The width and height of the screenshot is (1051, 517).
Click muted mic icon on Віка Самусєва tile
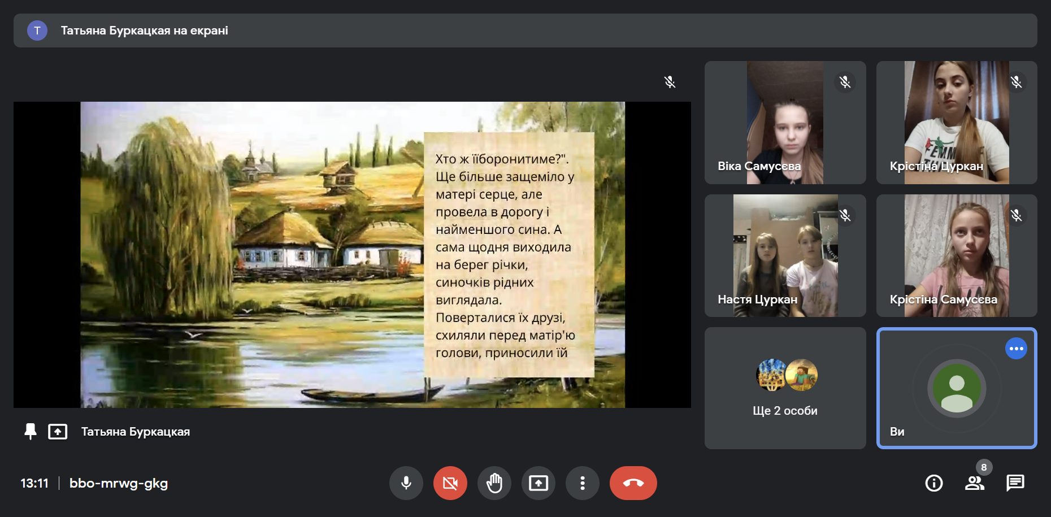click(845, 82)
